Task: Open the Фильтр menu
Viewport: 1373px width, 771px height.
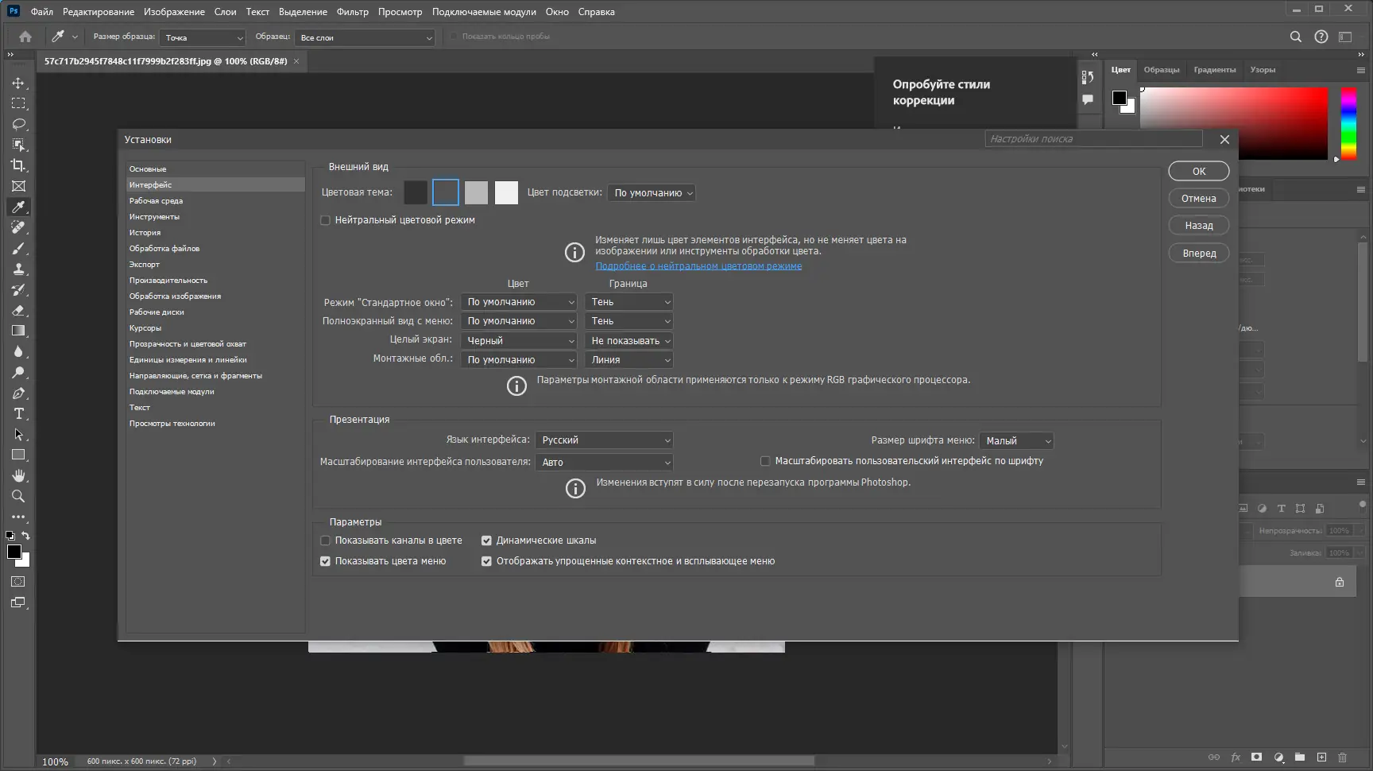Action: point(353,12)
